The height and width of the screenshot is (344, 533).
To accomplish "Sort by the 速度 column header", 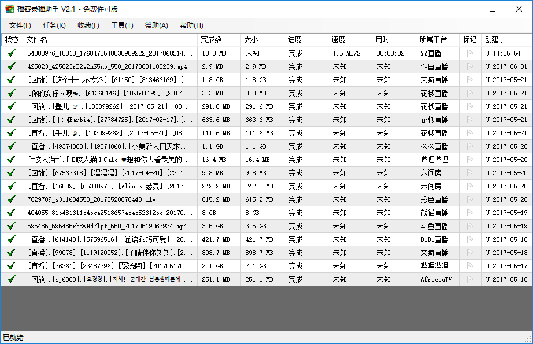I will [x=350, y=40].
